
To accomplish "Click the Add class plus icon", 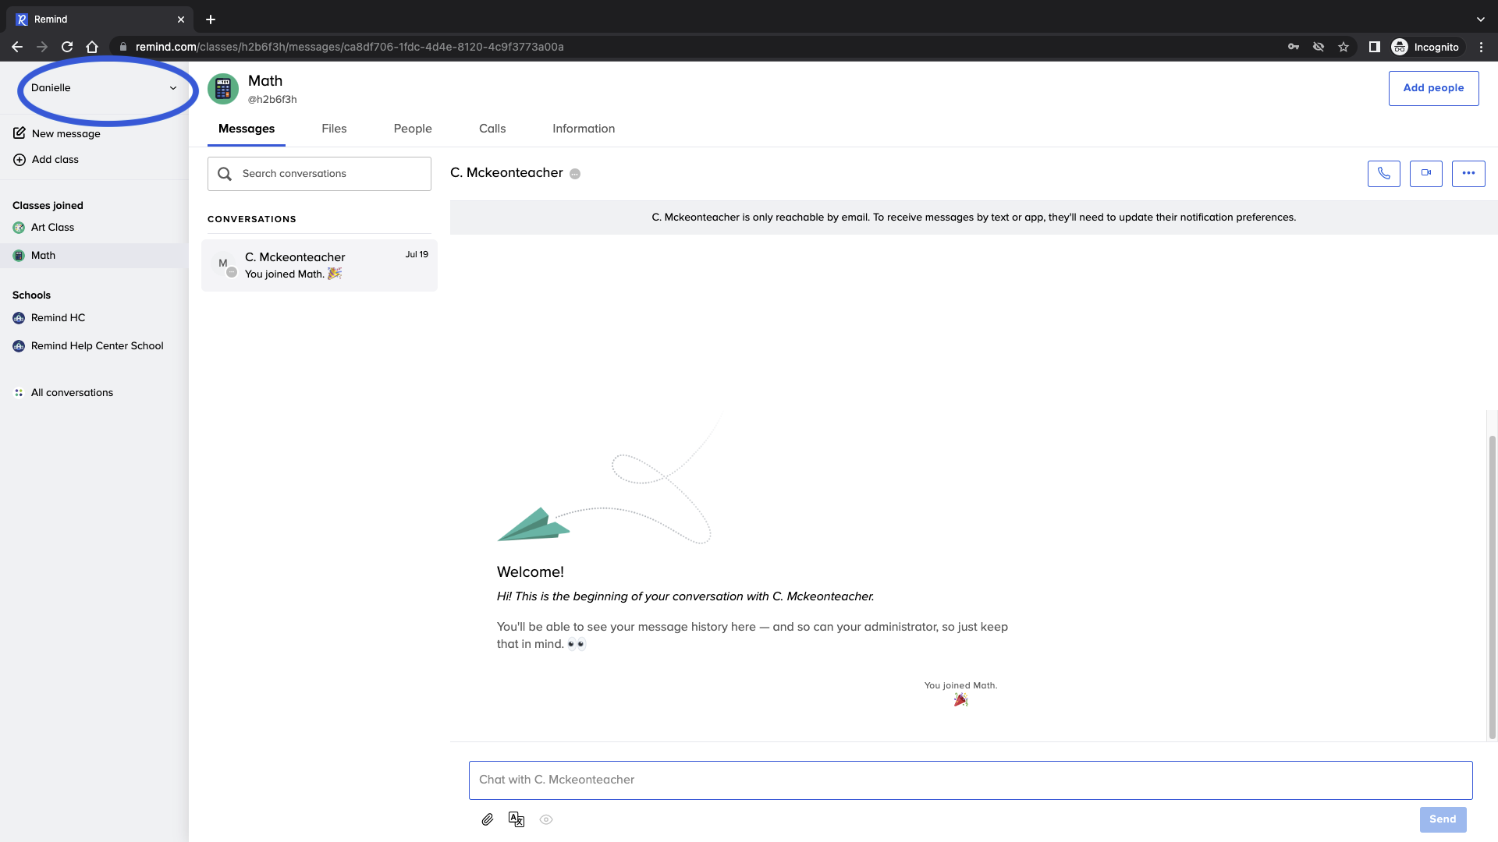I will pyautogui.click(x=20, y=160).
